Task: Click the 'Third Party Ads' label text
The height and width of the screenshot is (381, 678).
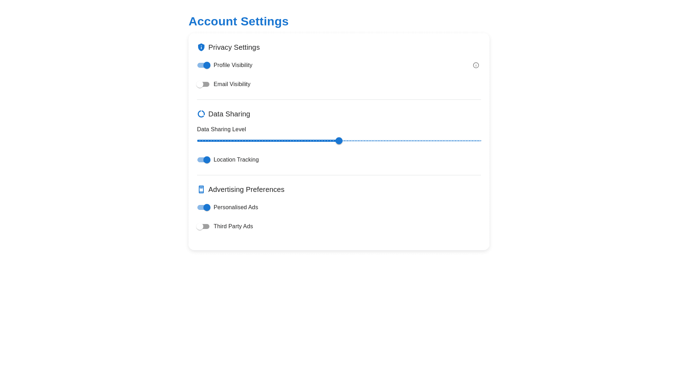Action: [x=233, y=226]
